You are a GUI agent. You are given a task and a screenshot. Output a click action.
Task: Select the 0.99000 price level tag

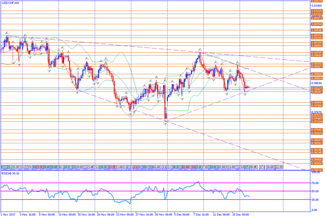316,74
